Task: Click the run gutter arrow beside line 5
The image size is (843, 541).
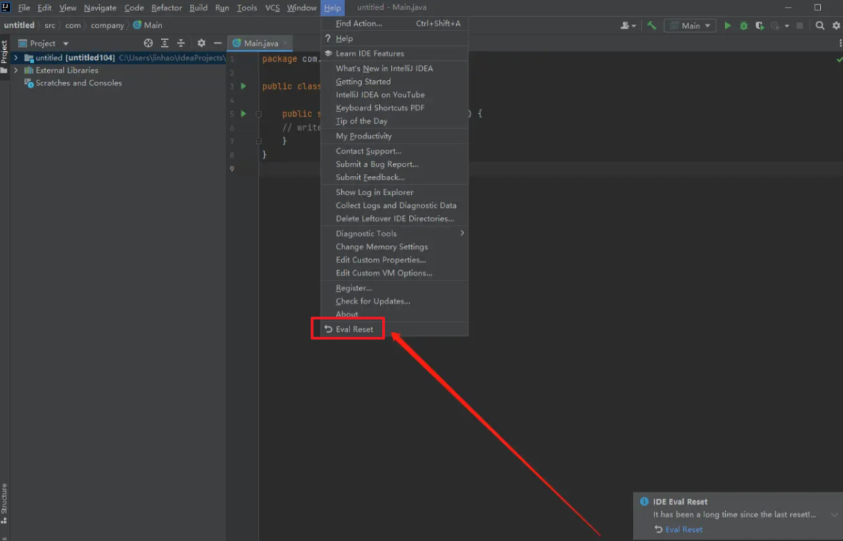Action: [x=243, y=114]
